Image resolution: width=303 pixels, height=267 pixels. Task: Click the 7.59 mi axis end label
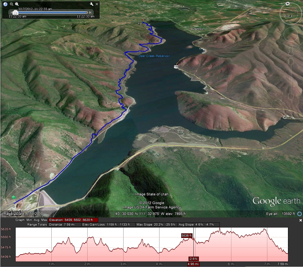coord(283,264)
